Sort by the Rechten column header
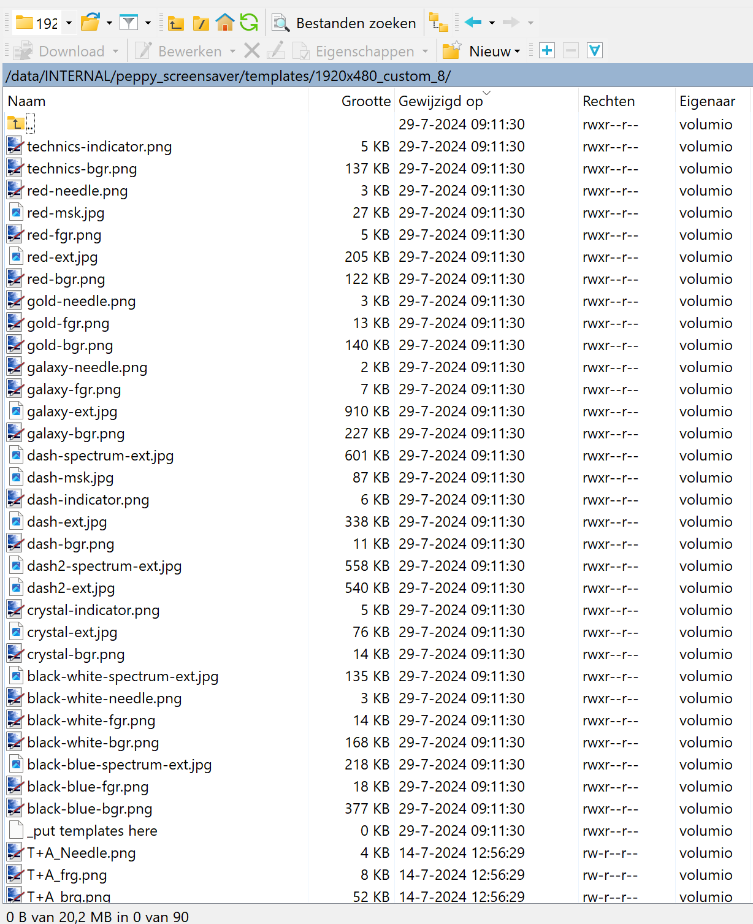Image resolution: width=753 pixels, height=924 pixels. point(608,101)
